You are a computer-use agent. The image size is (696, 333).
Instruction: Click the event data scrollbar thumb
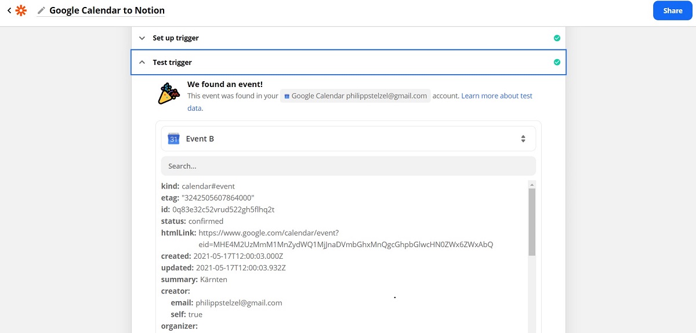(x=531, y=222)
